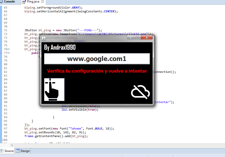Click line number 93 in the gutter
225x157 pixels.
click(x=6, y=113)
